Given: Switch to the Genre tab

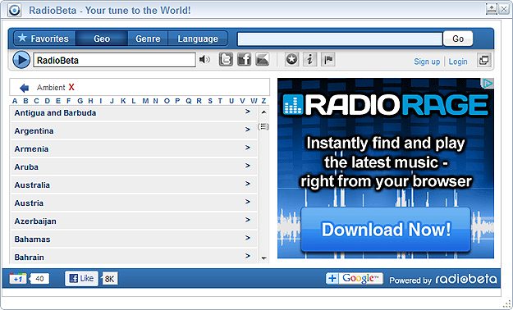Looking at the screenshot, I should 148,39.
